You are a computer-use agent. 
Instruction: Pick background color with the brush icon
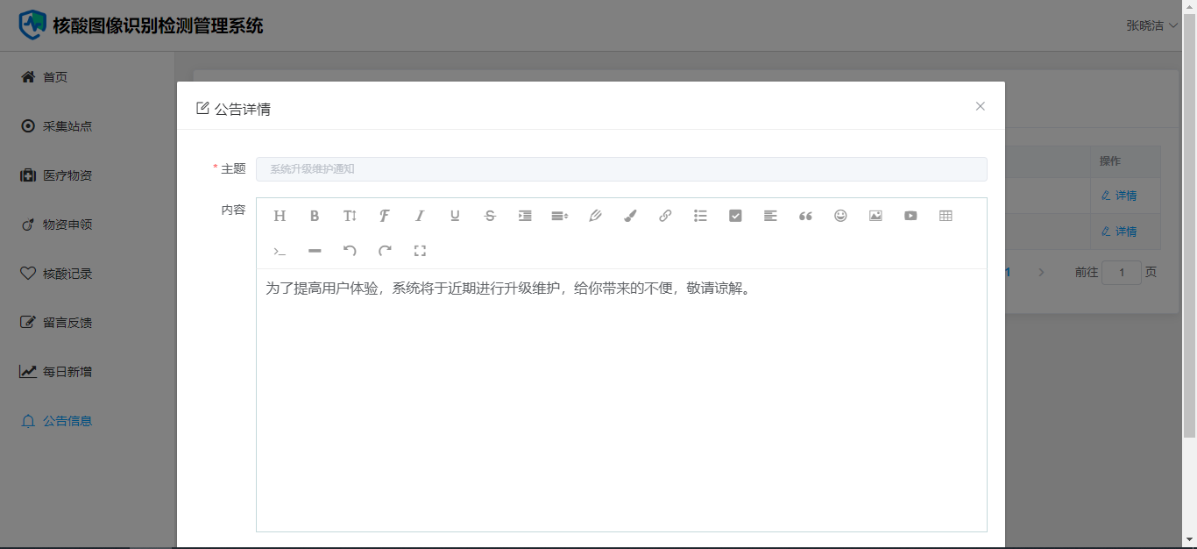click(x=630, y=216)
